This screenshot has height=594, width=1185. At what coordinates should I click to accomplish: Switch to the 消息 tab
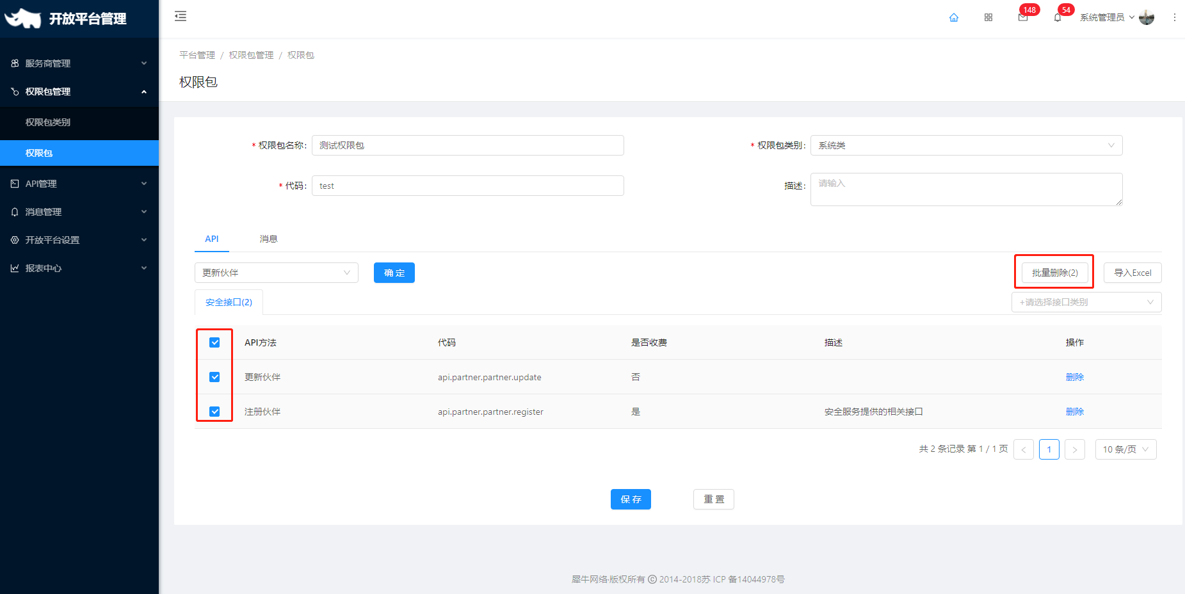coord(268,239)
